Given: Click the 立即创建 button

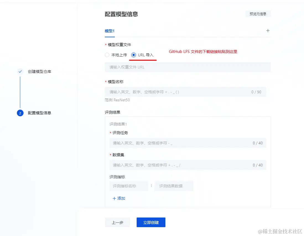Looking at the screenshot, I should pos(151,222).
